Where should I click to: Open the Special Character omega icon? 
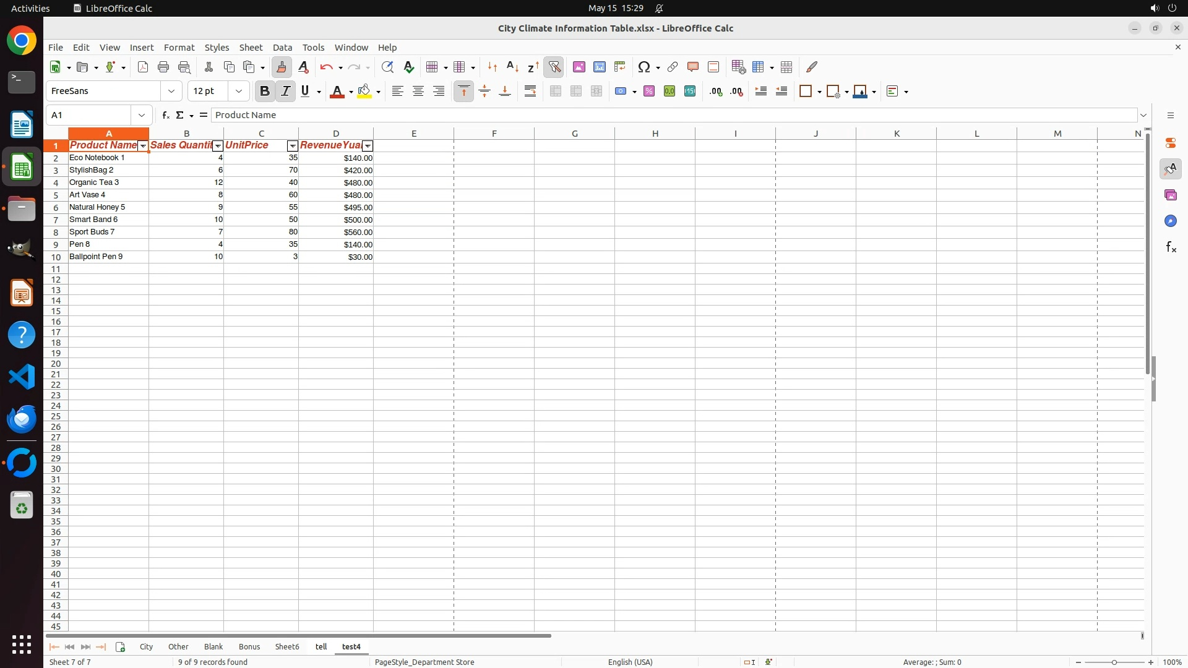[644, 67]
